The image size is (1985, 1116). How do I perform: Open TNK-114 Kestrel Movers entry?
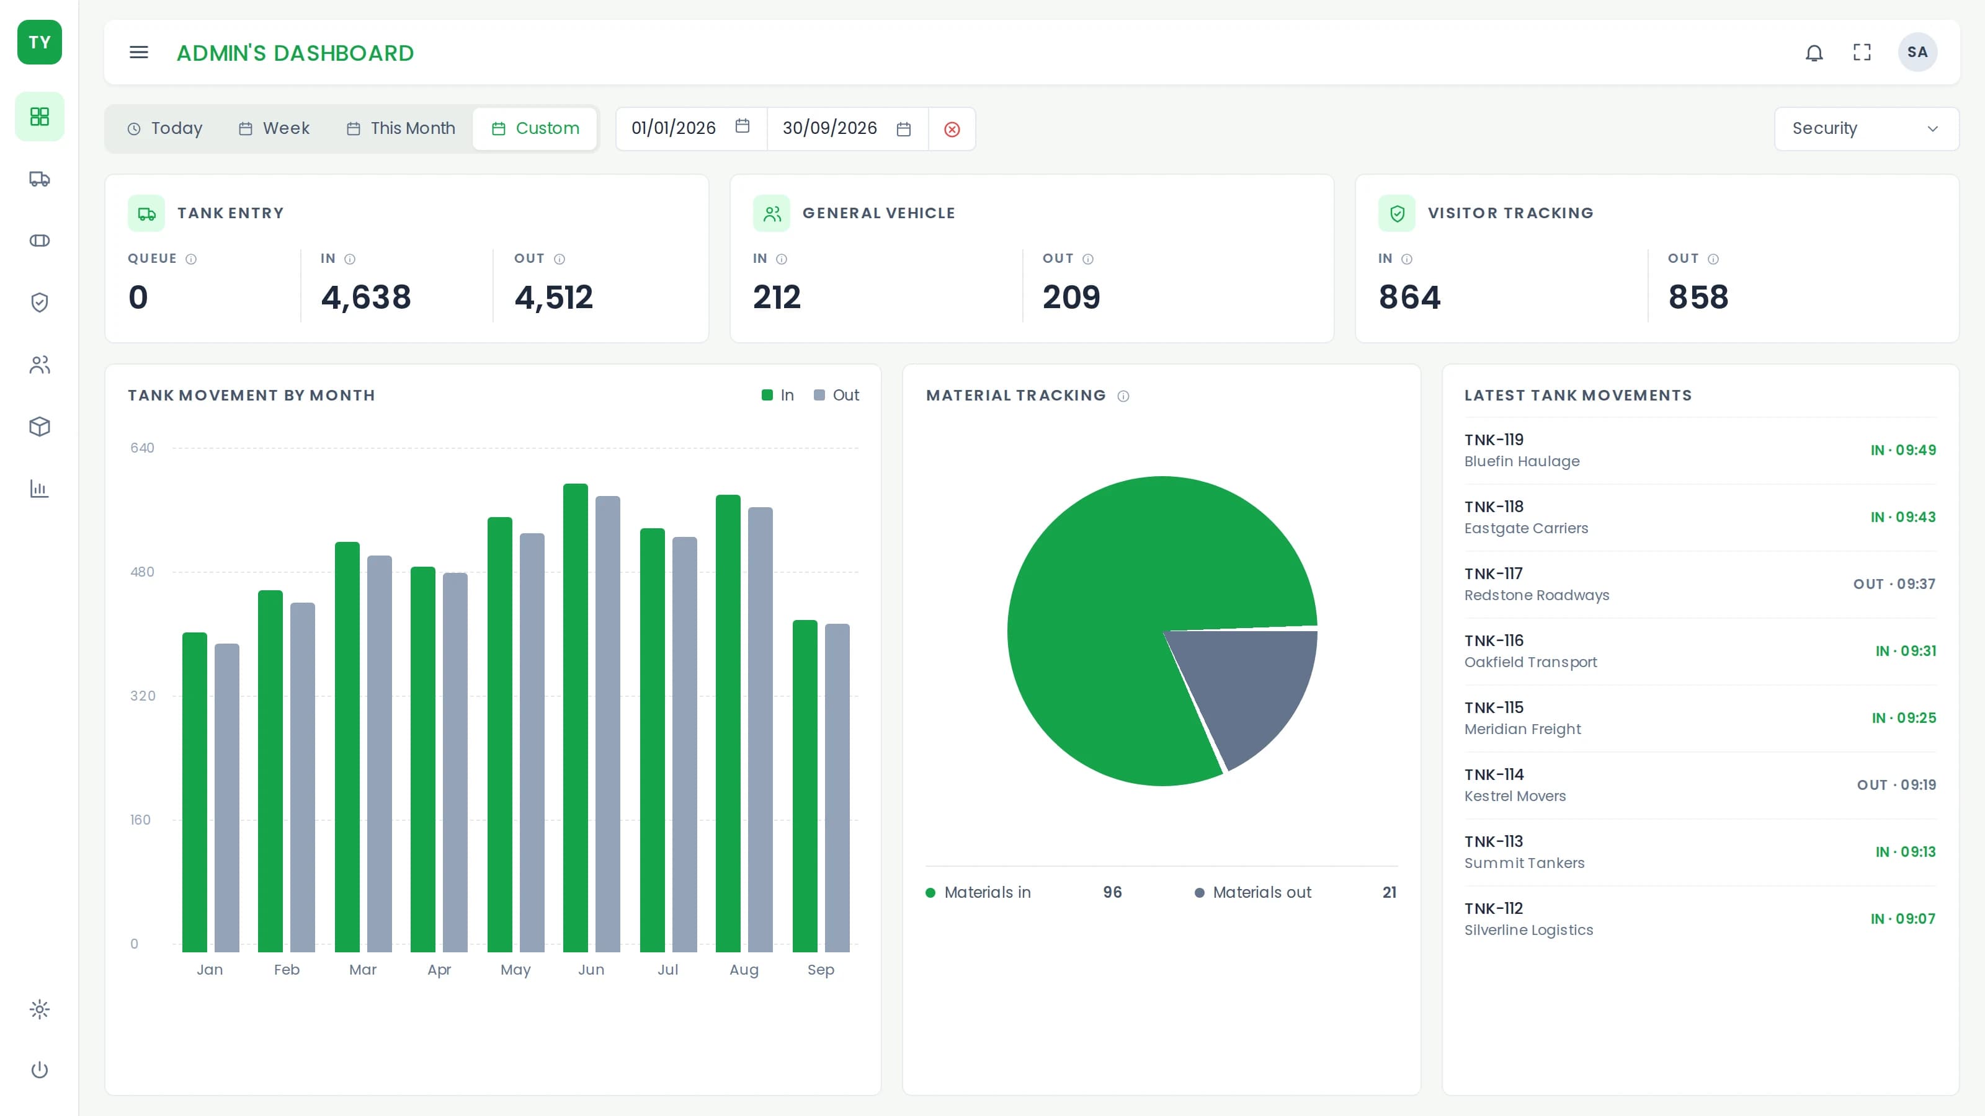coord(1700,785)
